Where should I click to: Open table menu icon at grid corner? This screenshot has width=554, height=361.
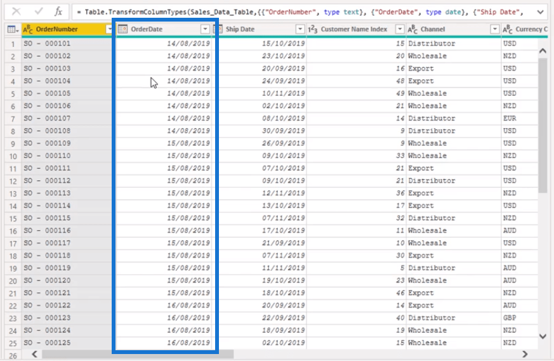click(x=13, y=29)
